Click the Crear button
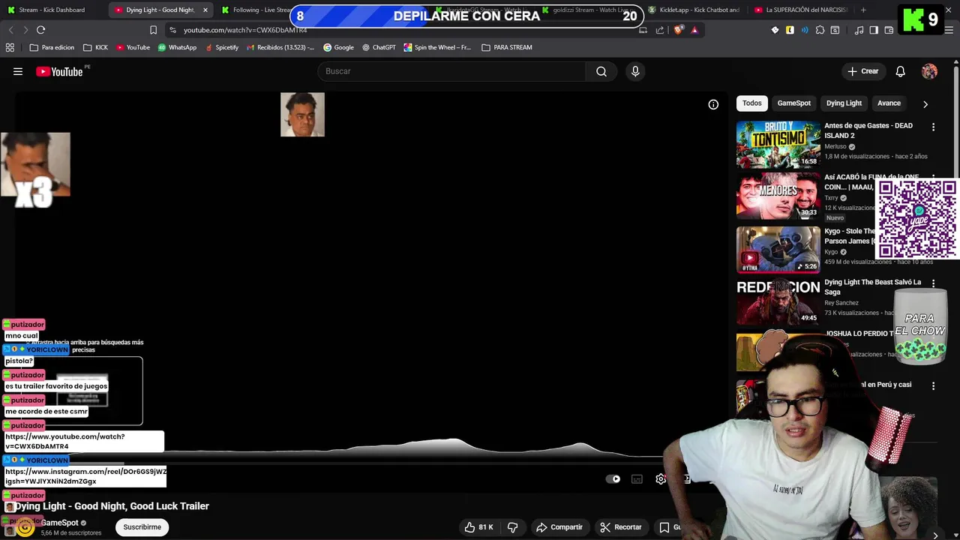 coord(862,71)
